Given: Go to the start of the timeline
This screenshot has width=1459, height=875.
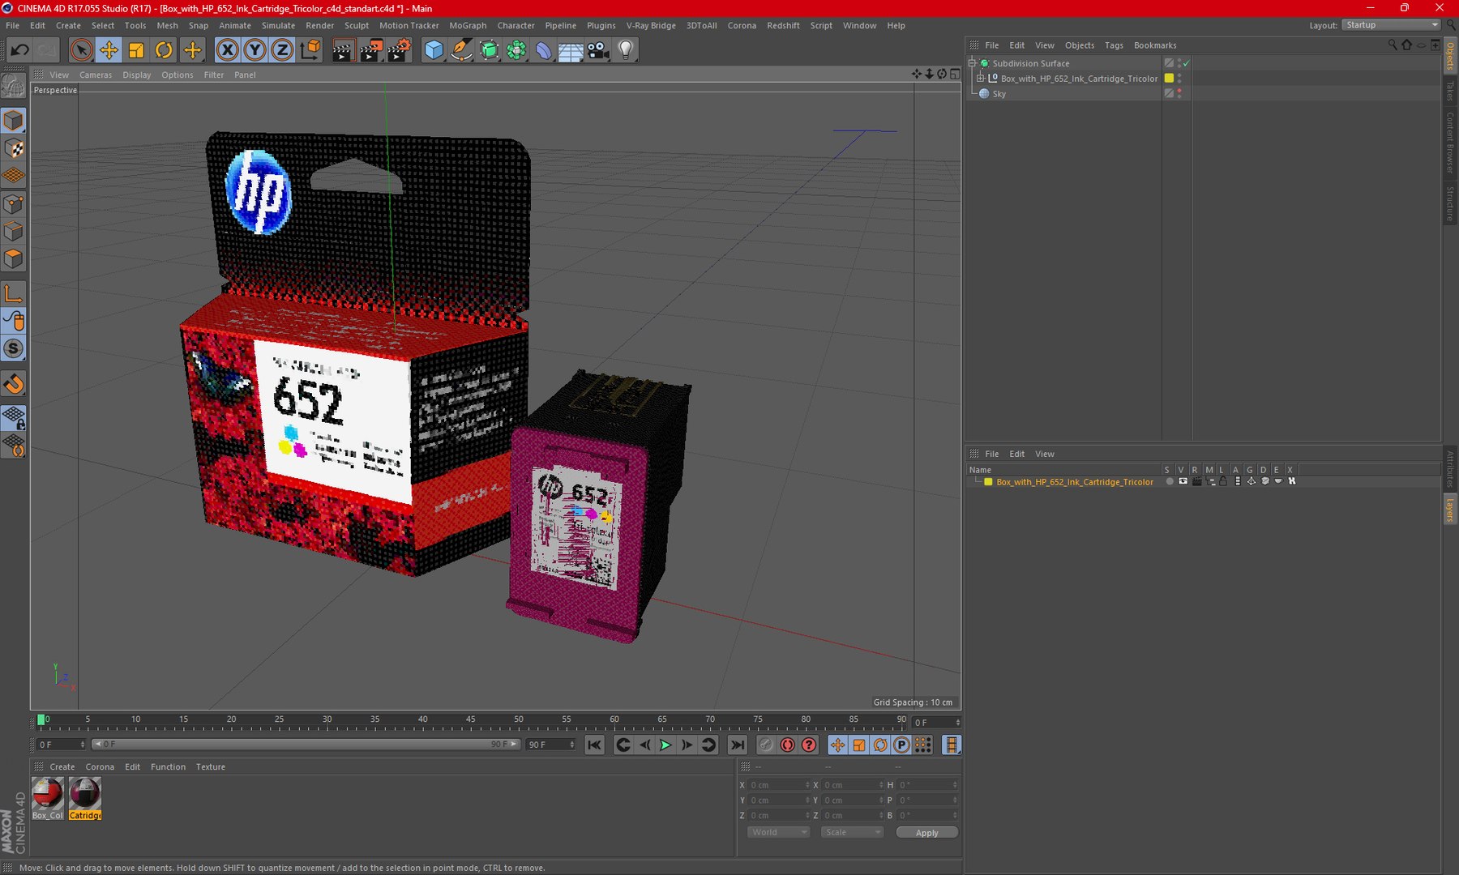Looking at the screenshot, I should click(x=594, y=745).
